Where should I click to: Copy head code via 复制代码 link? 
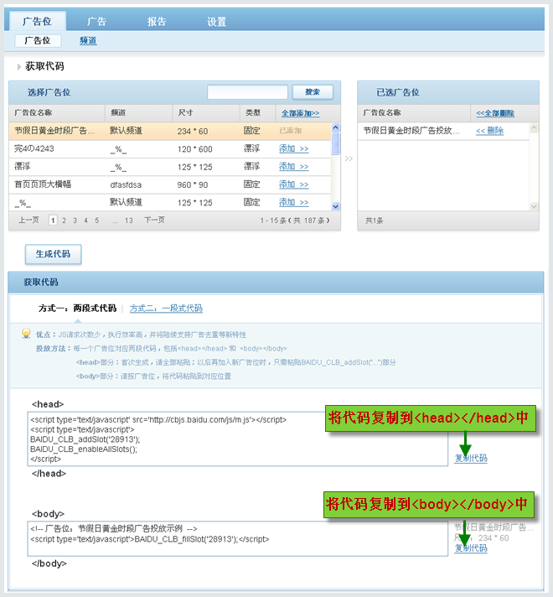coord(471,458)
